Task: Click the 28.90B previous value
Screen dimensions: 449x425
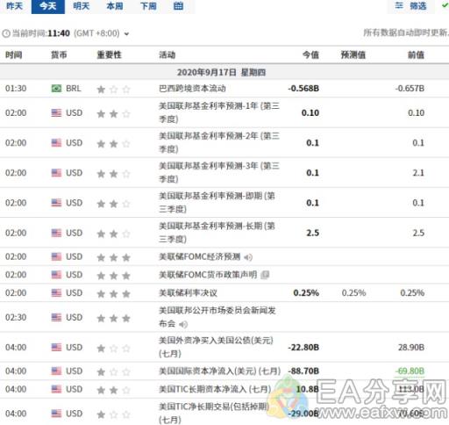Action: (x=411, y=347)
